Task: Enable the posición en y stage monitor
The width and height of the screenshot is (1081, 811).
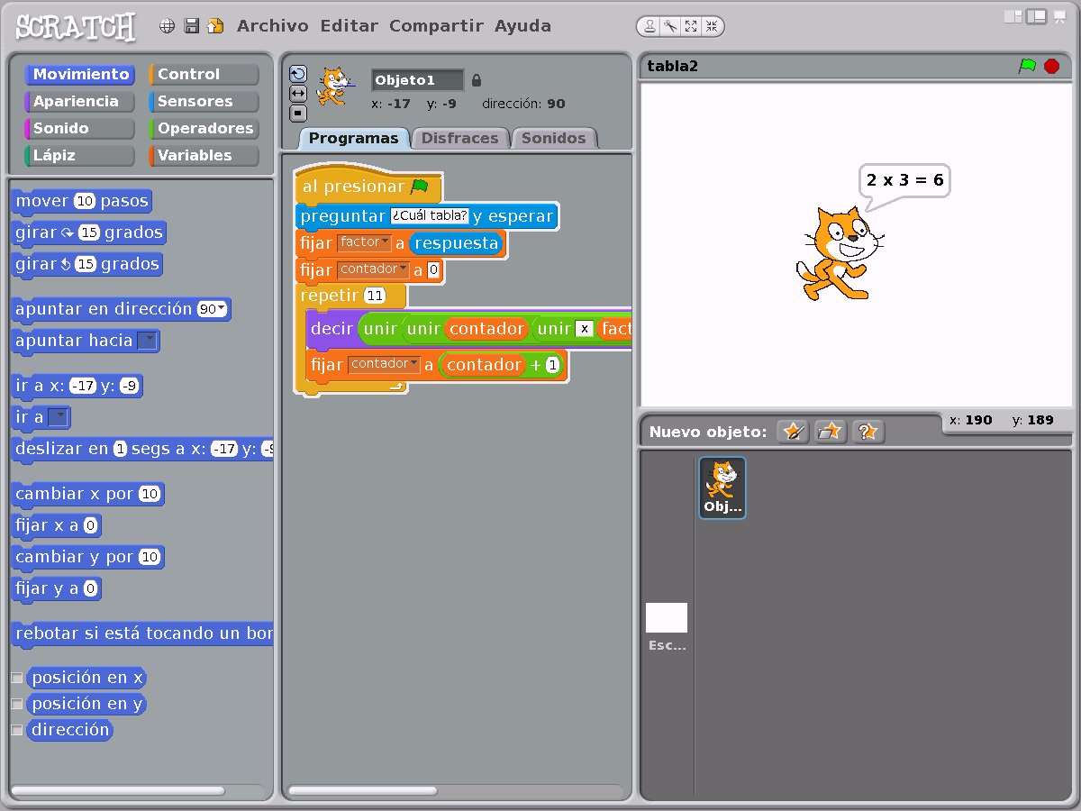Action: 15,704
